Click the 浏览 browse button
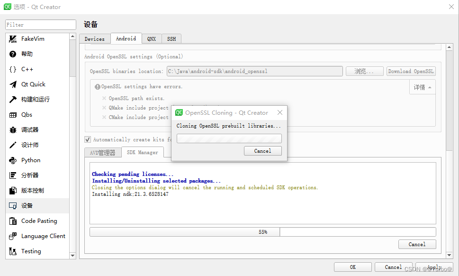The width and height of the screenshot is (459, 276). pyautogui.click(x=364, y=71)
